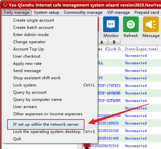Screen dimensions: 161x149
Task: Open the Commodity manage menu
Action: pos(83,12)
